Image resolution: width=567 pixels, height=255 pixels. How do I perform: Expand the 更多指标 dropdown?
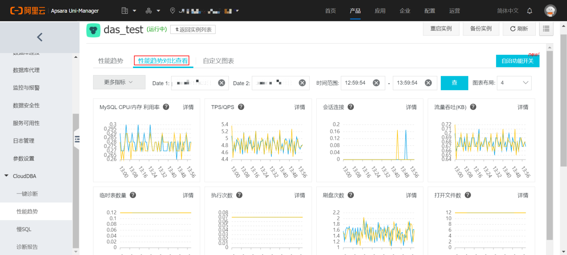pos(119,82)
